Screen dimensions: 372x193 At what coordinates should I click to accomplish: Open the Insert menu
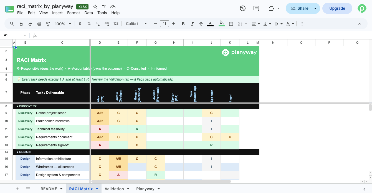point(57,13)
